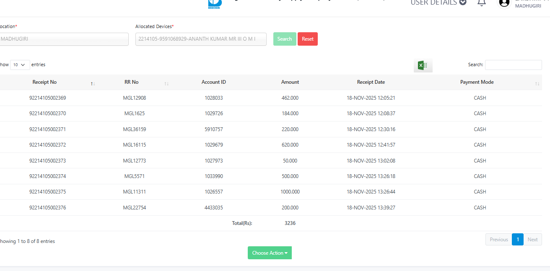Select receipt number 92214105002374
The width and height of the screenshot is (550, 271).
click(47, 176)
